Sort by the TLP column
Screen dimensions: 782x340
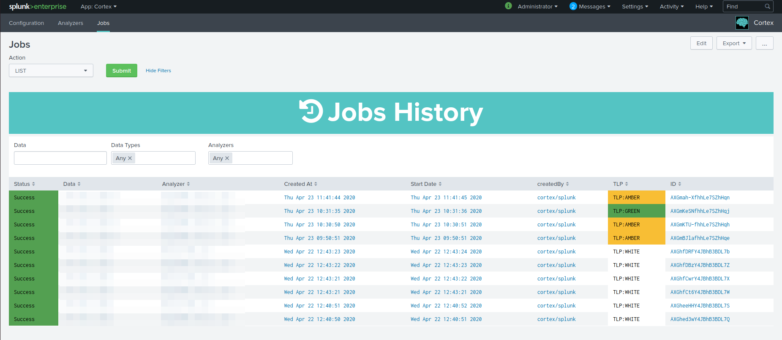point(621,184)
